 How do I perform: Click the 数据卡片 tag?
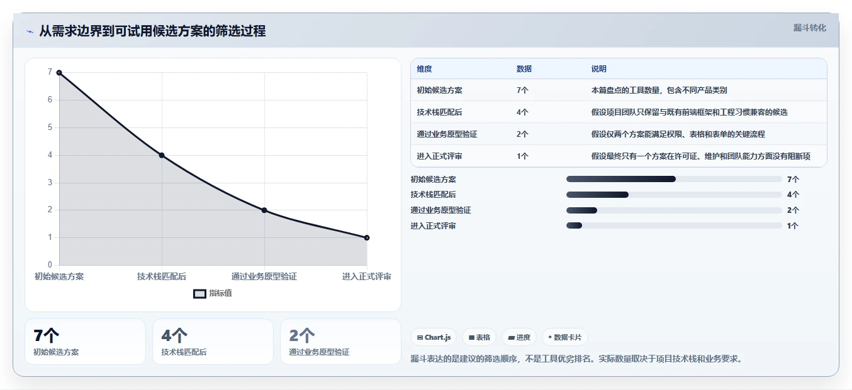(565, 337)
